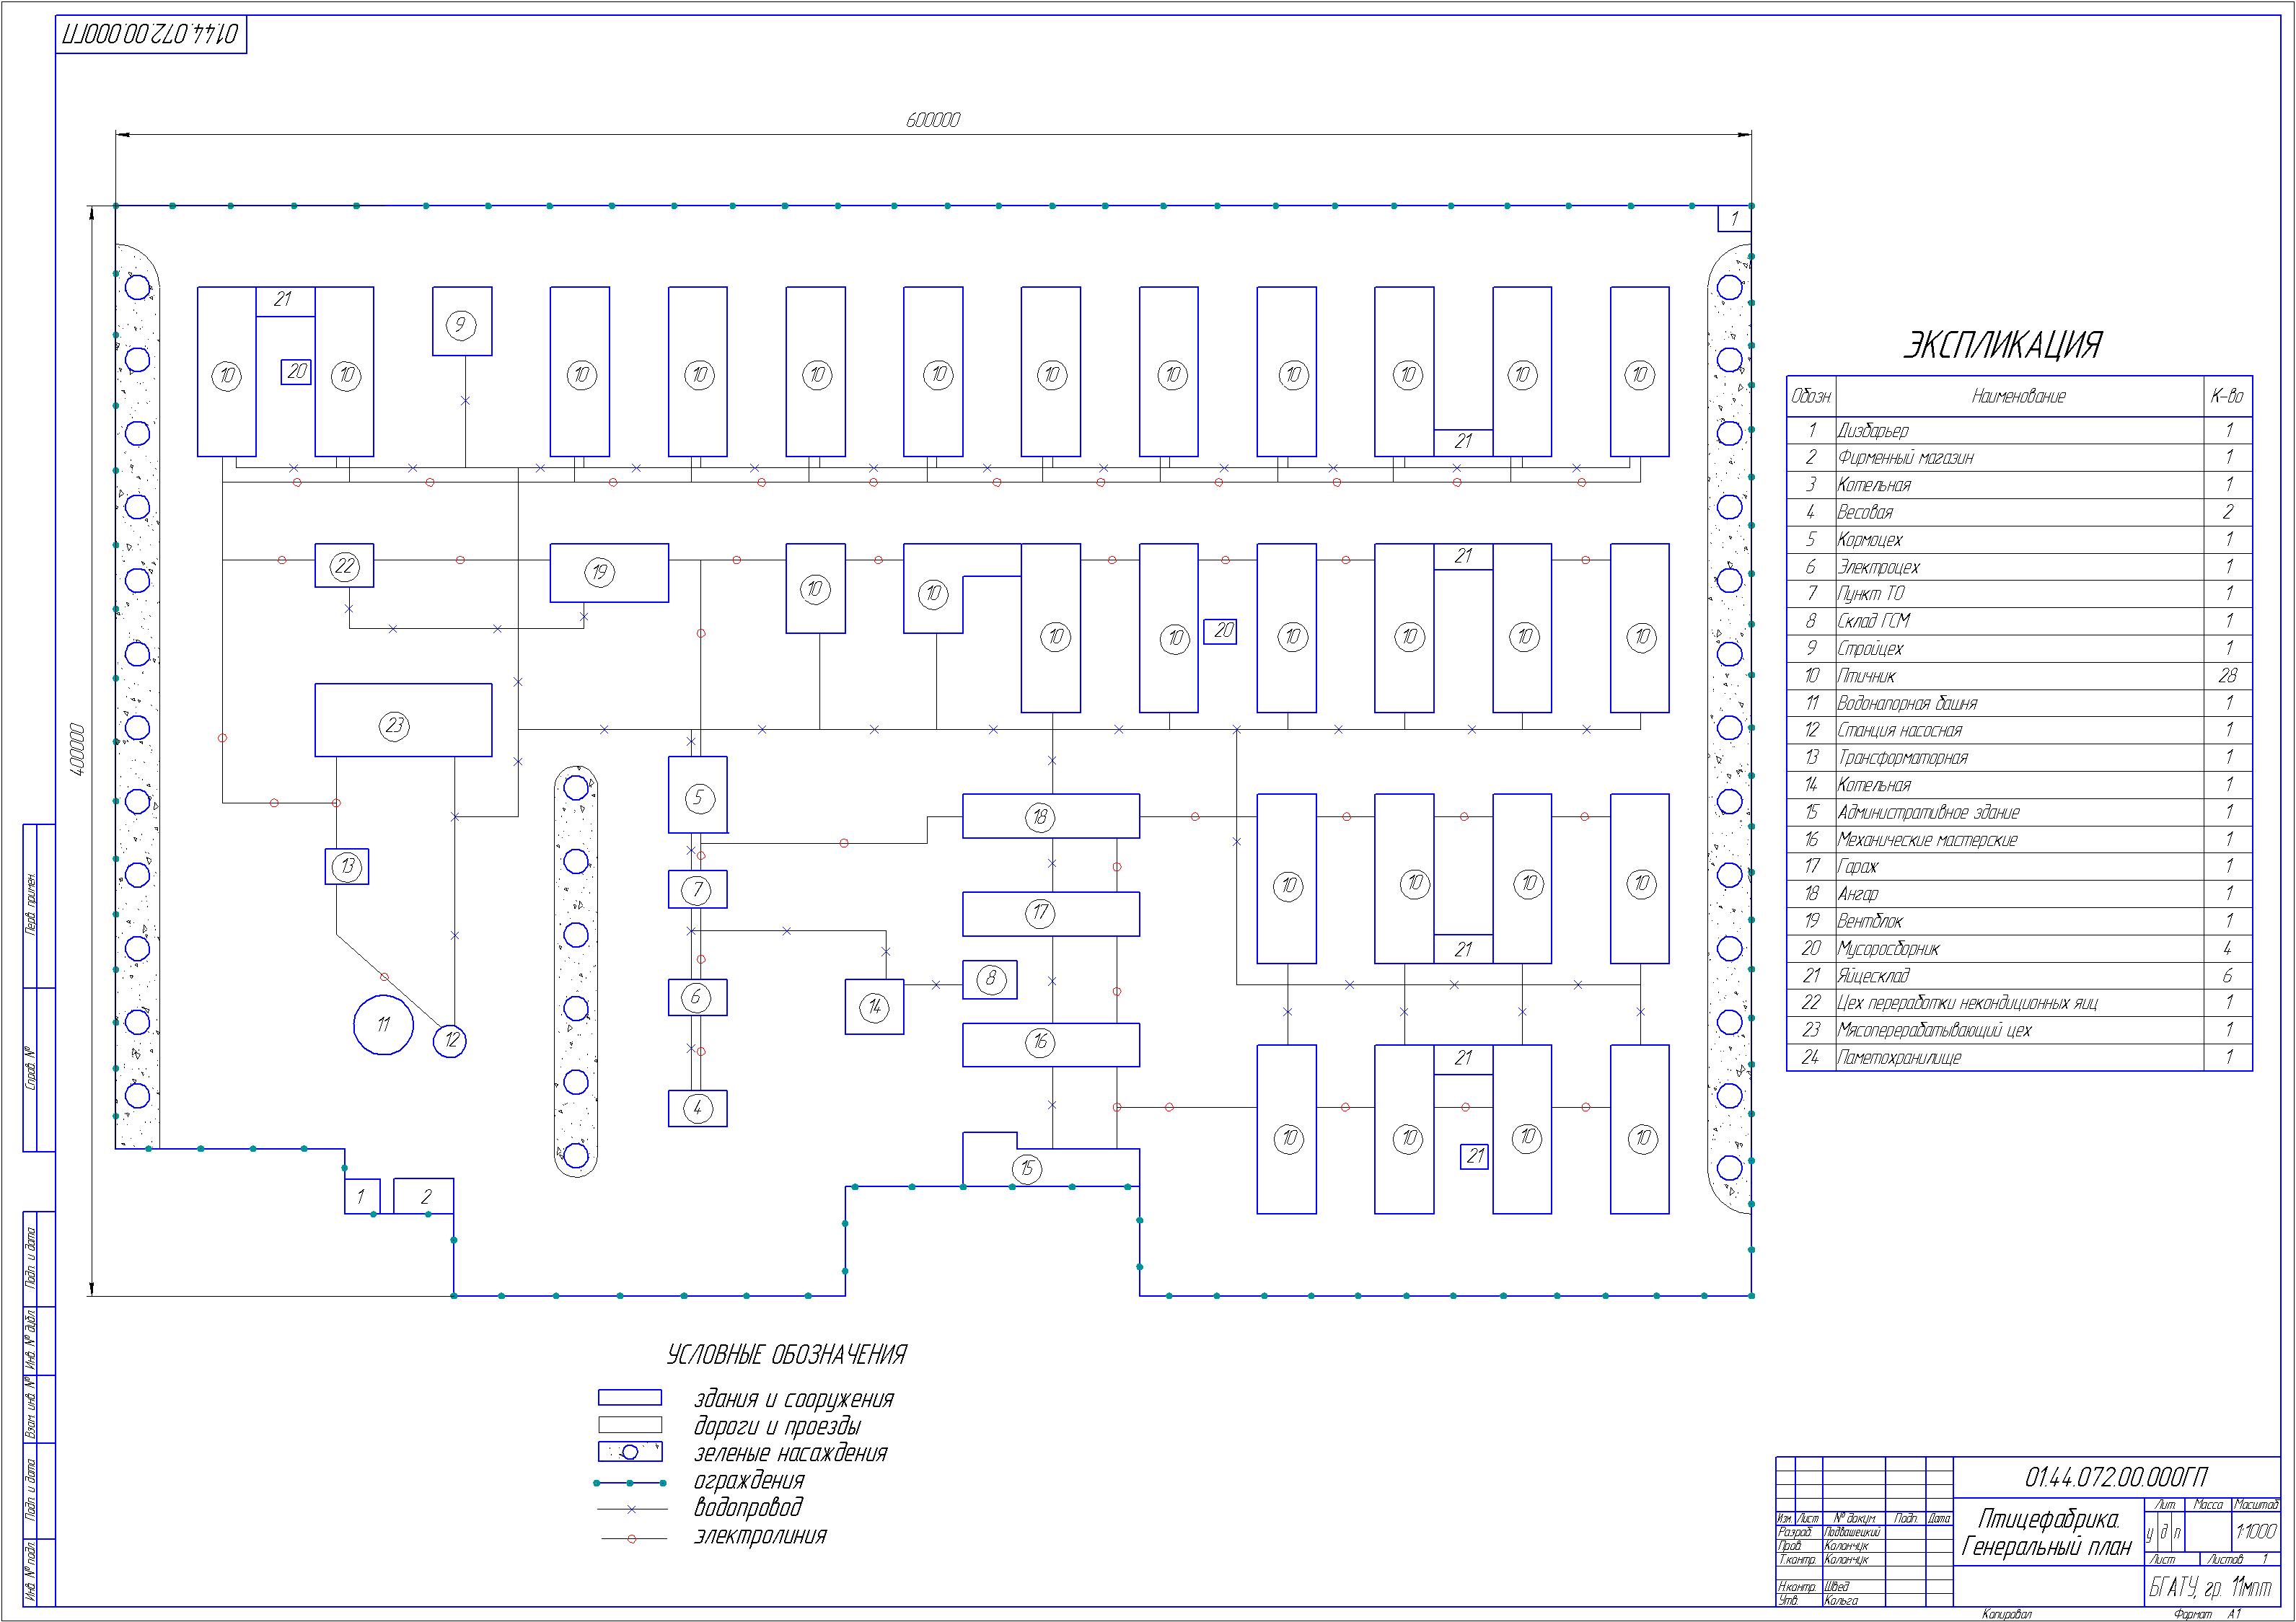Select building 14 square

[x=874, y=1007]
